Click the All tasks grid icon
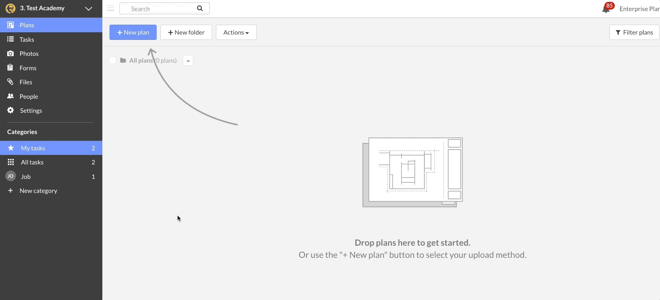Screen dimensions: 660x300 pyautogui.click(x=11, y=162)
